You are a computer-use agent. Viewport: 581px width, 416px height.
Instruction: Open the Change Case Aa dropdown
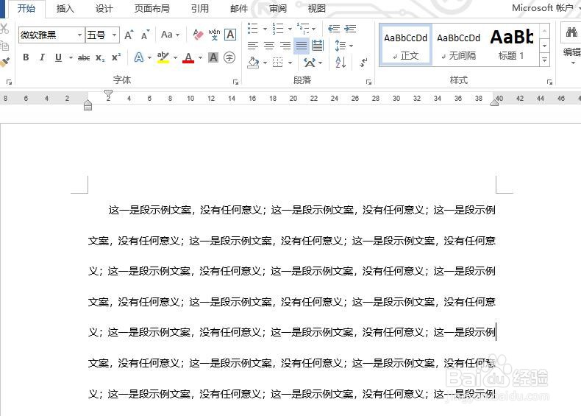(170, 35)
